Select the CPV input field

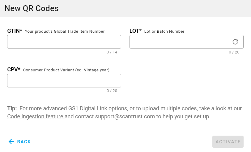pyautogui.click(x=64, y=81)
